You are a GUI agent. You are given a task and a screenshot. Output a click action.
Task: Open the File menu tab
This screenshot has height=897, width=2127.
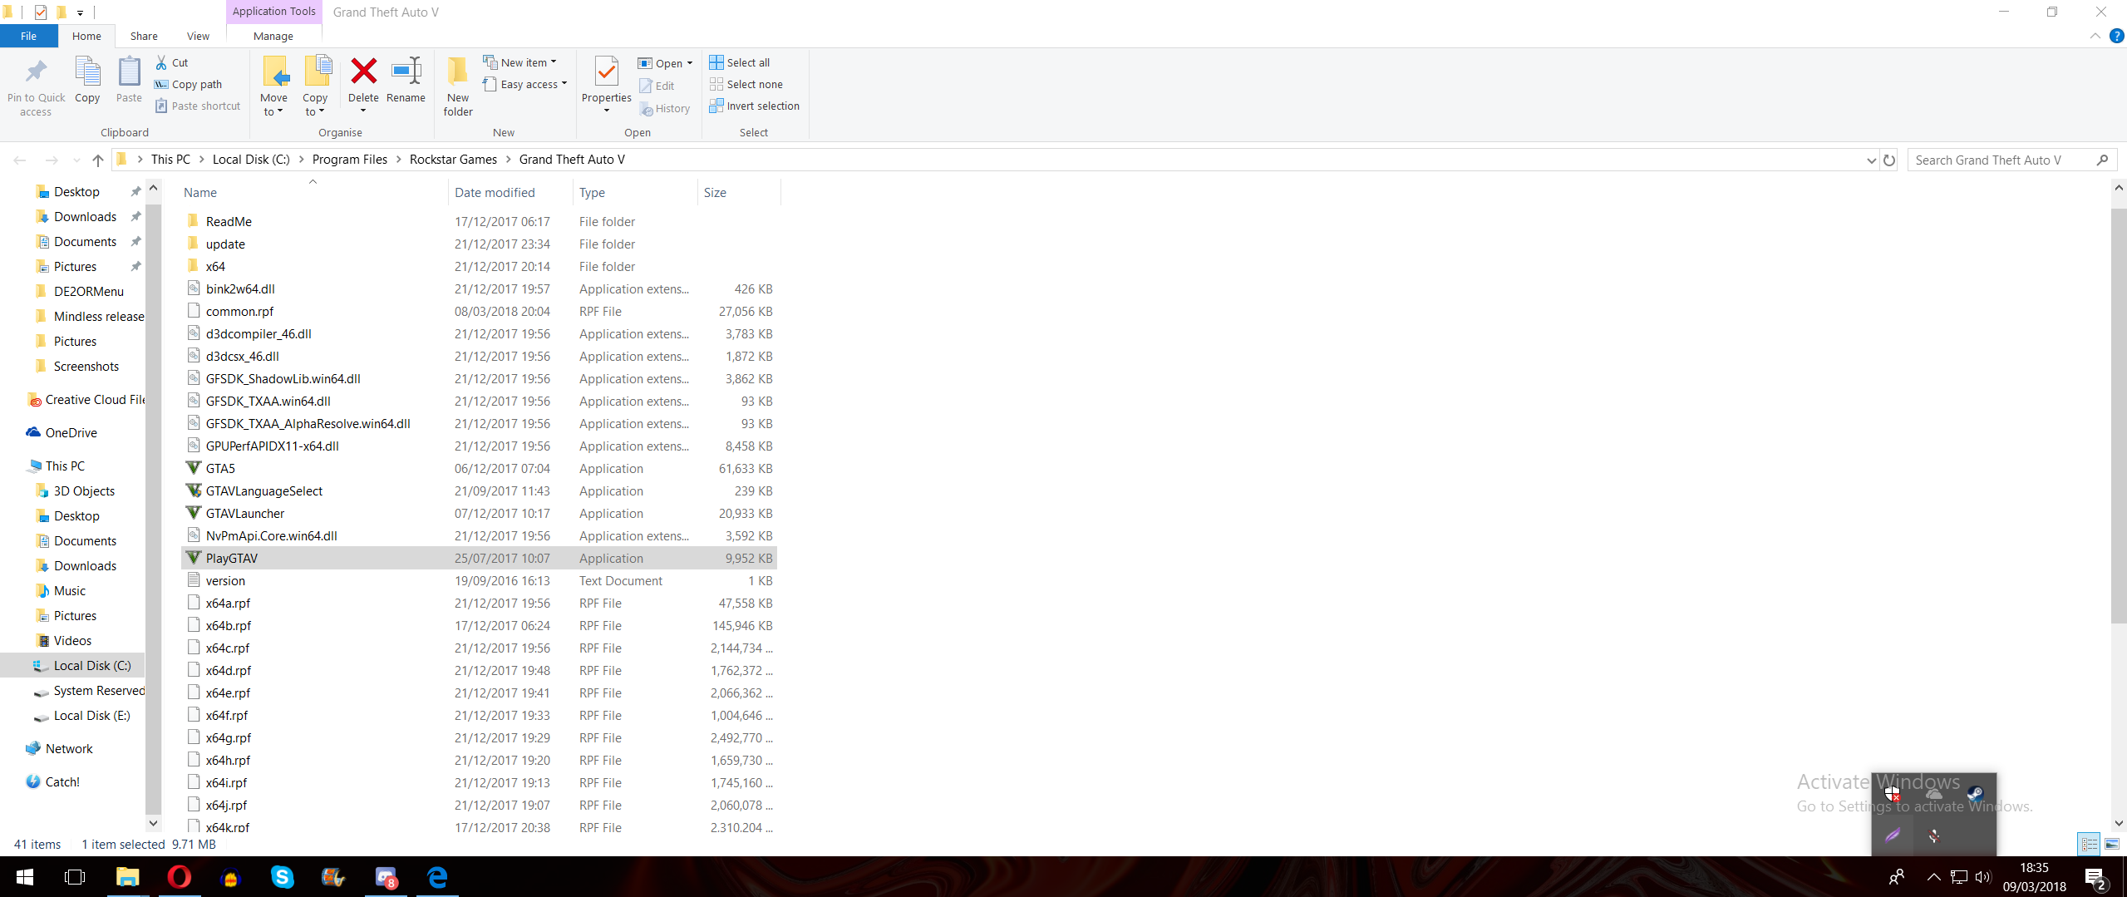pyautogui.click(x=28, y=36)
